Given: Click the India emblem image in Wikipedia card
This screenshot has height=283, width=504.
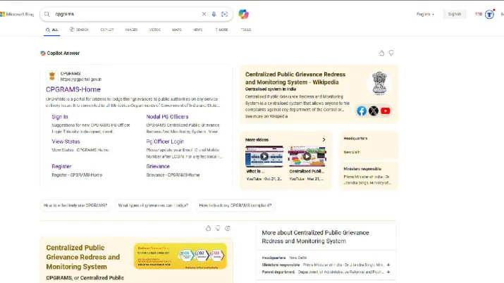Looking at the screenshot, I should point(380,84).
